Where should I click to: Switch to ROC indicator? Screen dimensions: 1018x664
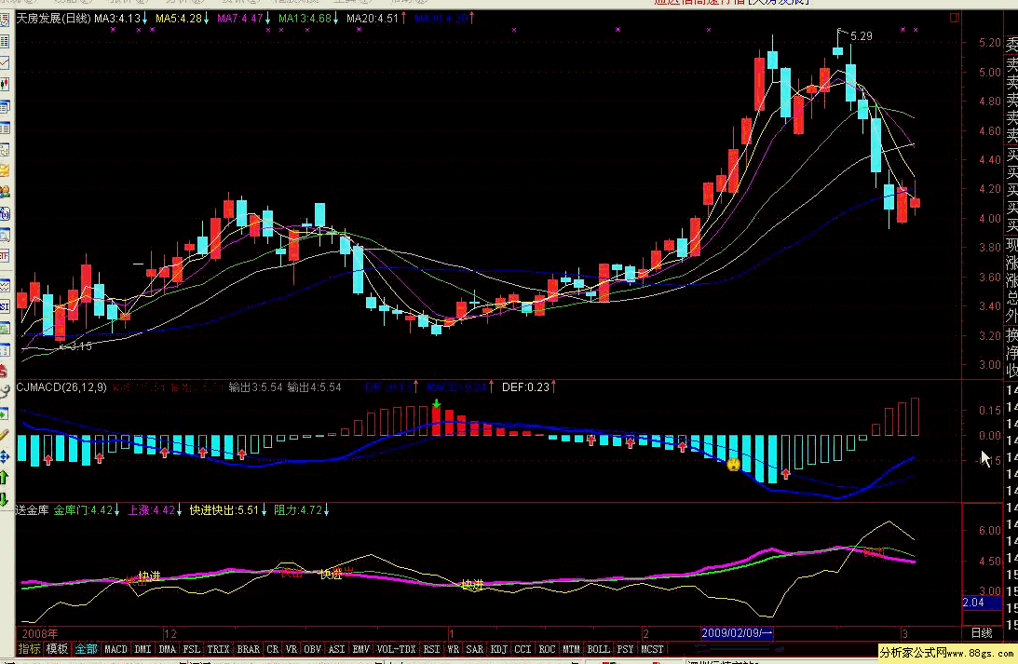[548, 648]
